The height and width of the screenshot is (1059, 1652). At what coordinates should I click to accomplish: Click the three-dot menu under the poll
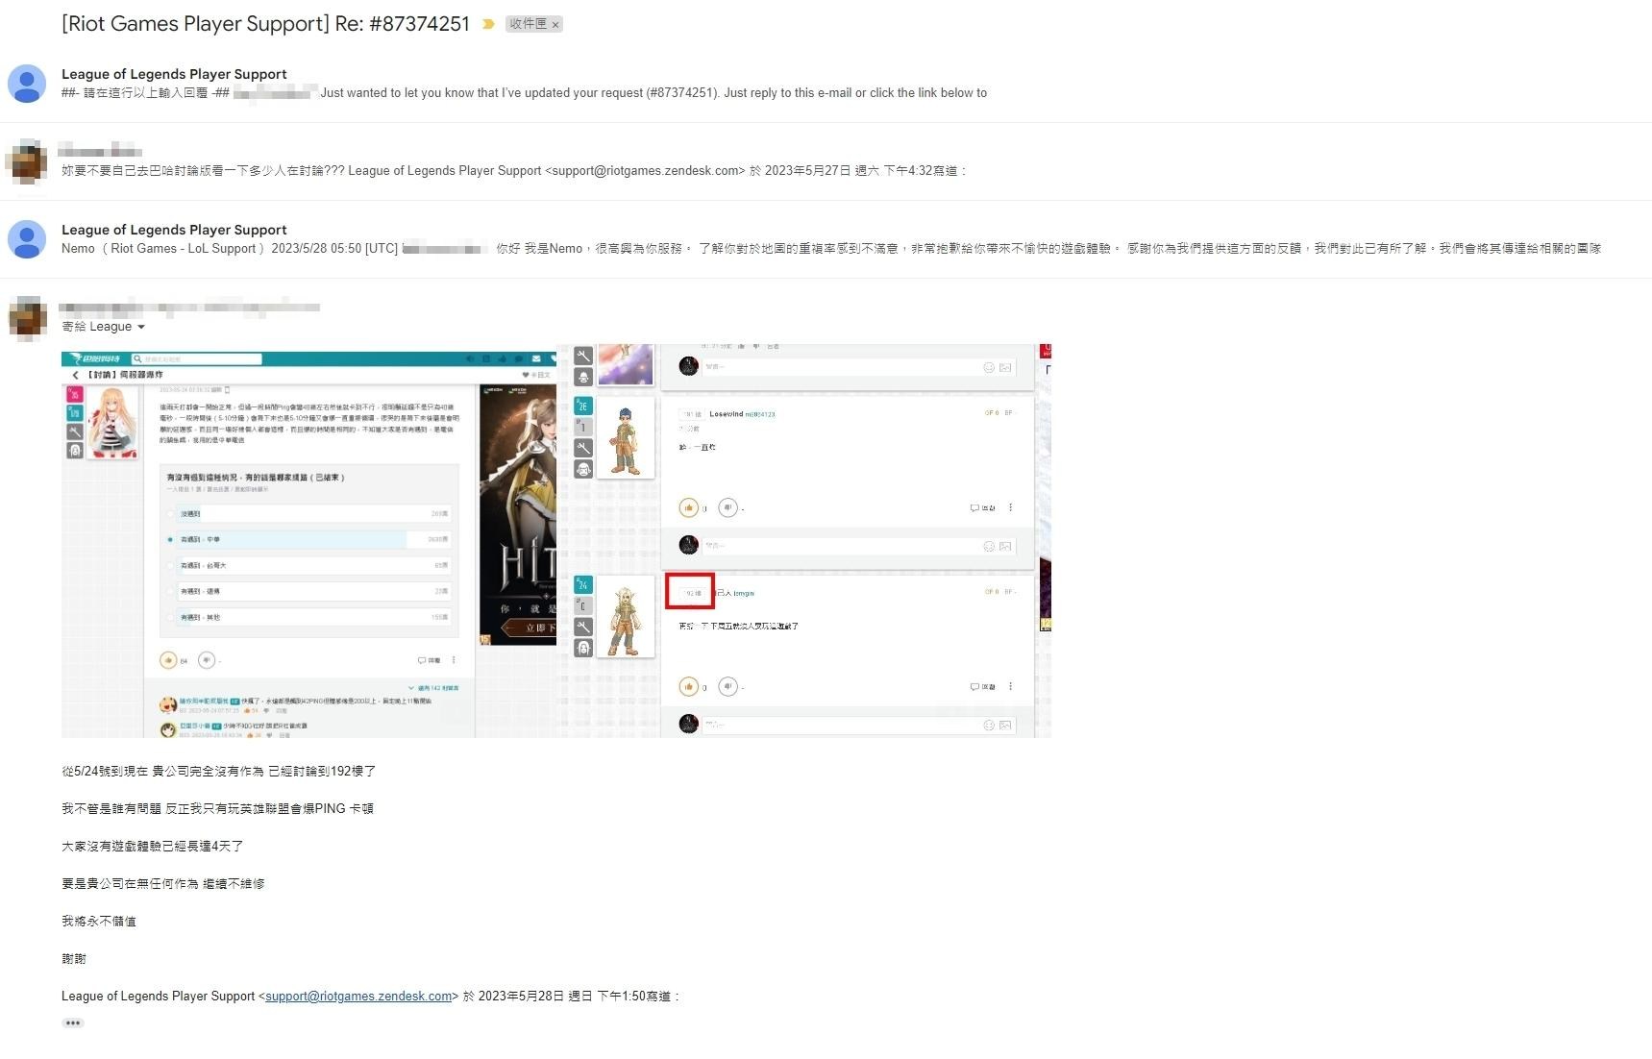pos(454,660)
